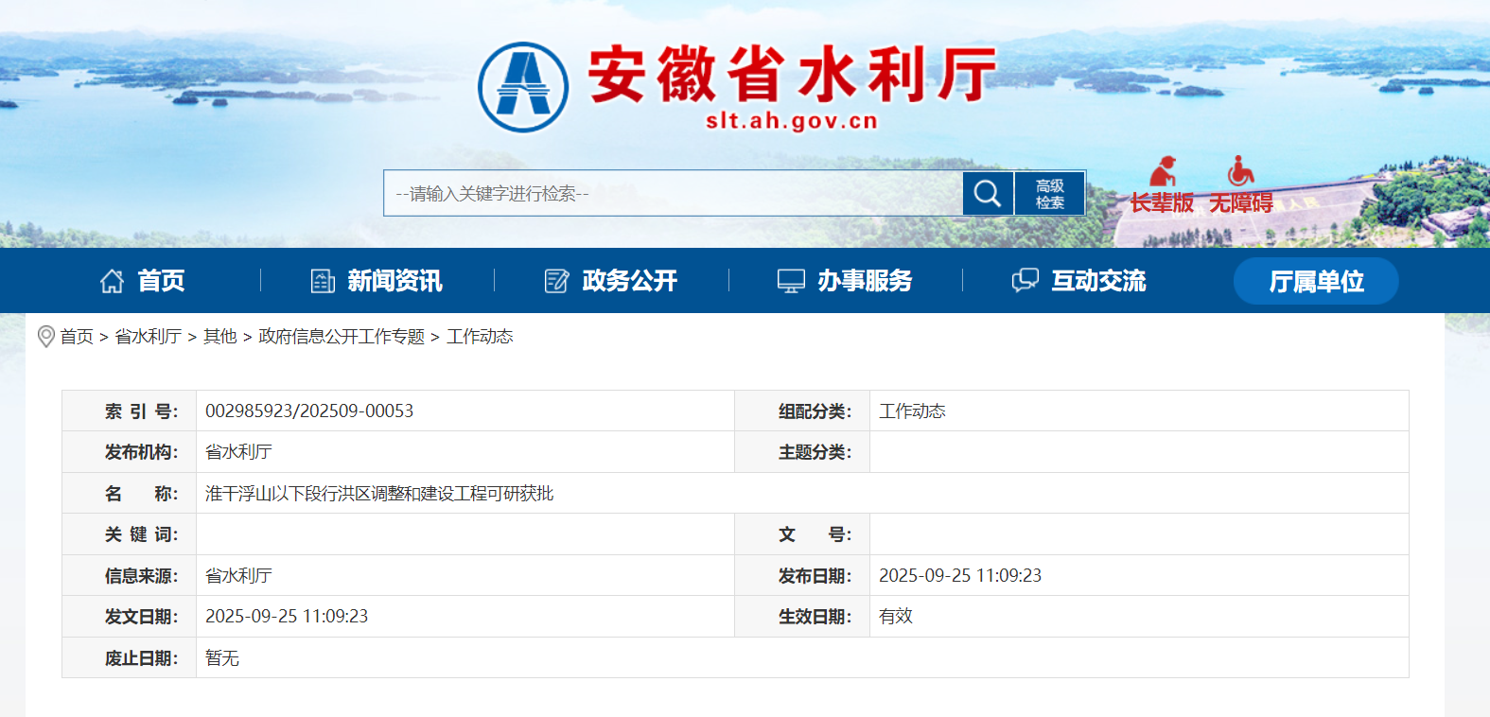The height and width of the screenshot is (717, 1490).
Task: Open the 办事服务 navigation menu
Action: (865, 281)
